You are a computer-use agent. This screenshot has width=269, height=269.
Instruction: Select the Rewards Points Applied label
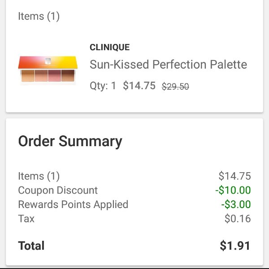tap(73, 204)
